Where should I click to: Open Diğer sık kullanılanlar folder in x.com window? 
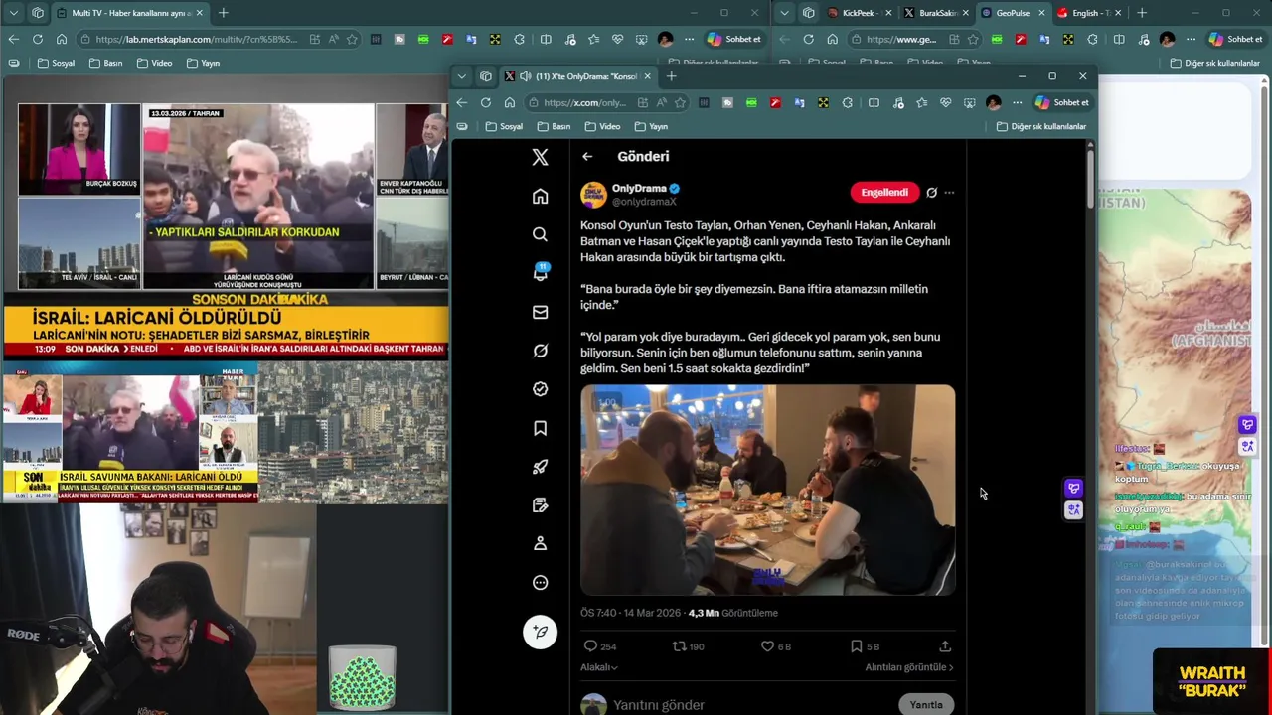pos(1040,127)
